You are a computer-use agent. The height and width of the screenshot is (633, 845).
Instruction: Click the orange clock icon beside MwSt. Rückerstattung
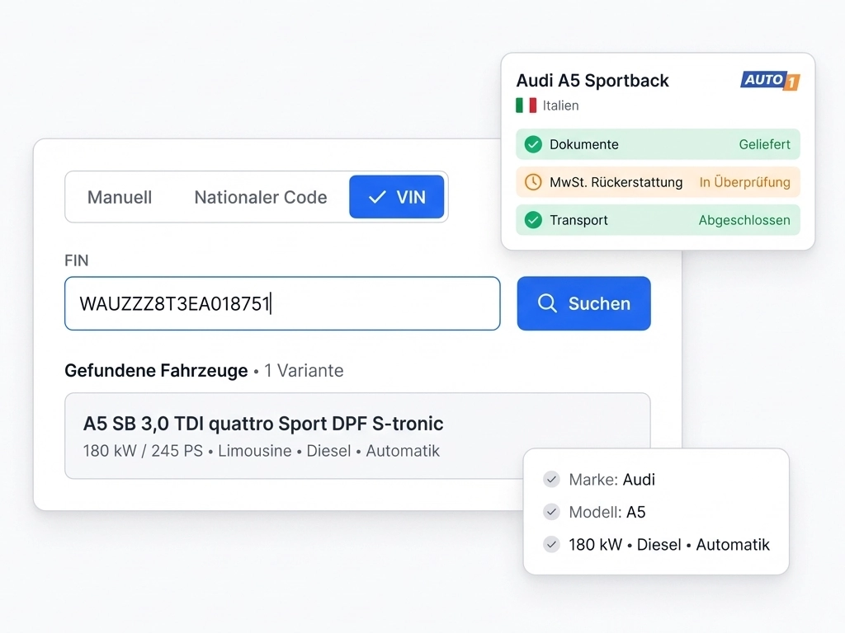533,182
